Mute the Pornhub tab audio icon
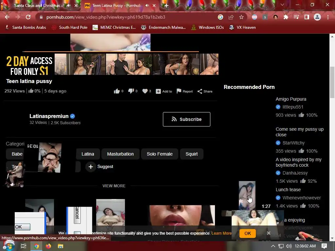Image resolution: width=335 pixels, height=251 pixels. 147,6
